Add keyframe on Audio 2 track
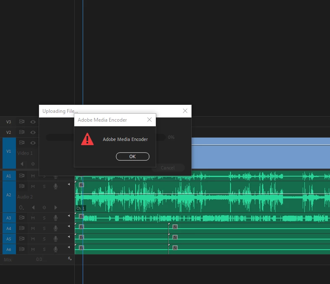The height and width of the screenshot is (284, 330). [x=44, y=208]
